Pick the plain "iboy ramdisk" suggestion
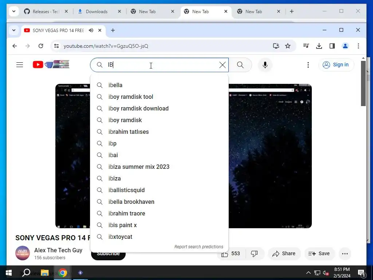373x280 pixels. point(160,120)
